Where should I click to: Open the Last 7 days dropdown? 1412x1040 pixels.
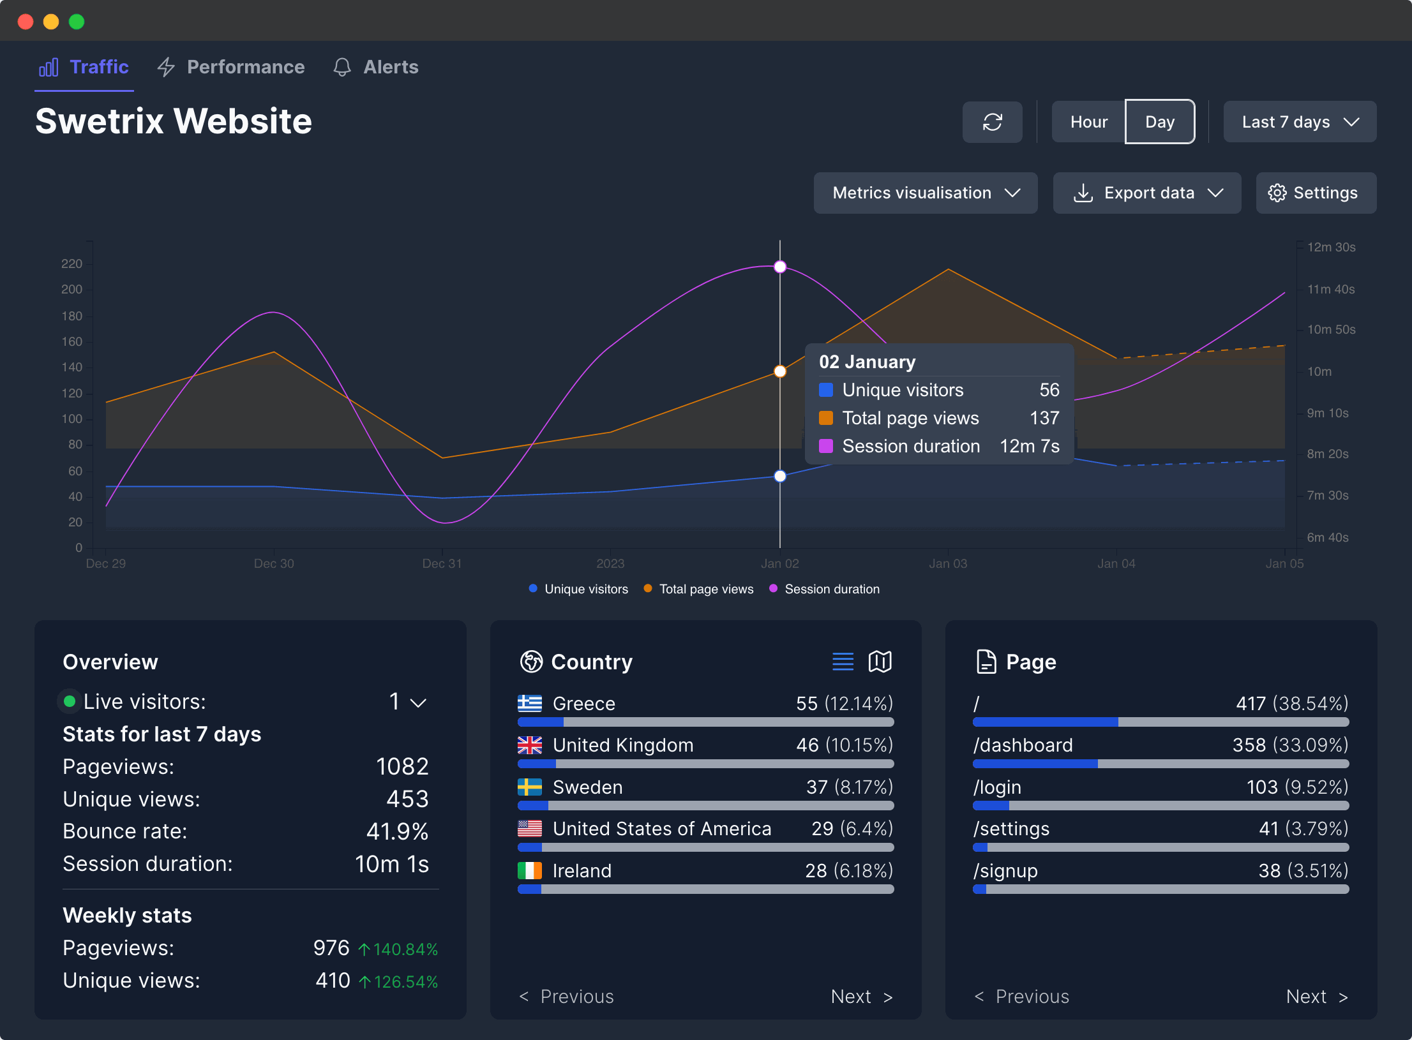pos(1299,122)
